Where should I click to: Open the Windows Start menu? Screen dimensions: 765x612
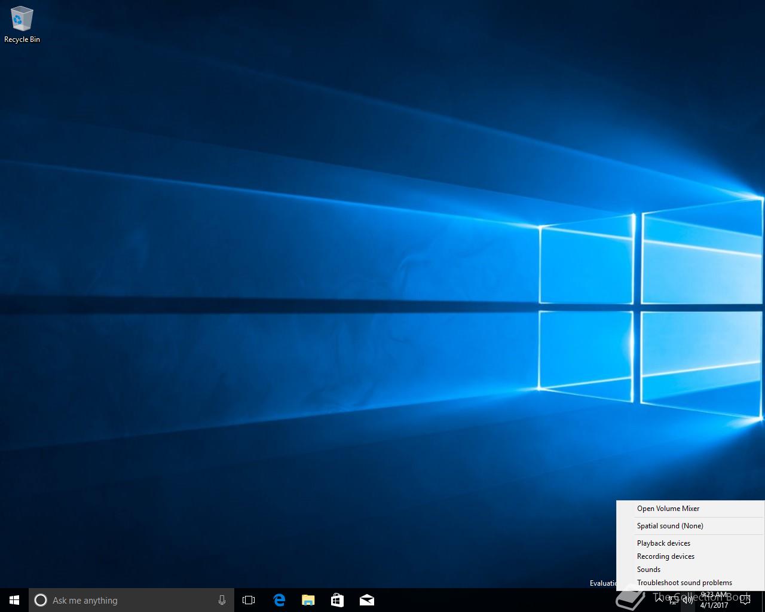(x=14, y=600)
